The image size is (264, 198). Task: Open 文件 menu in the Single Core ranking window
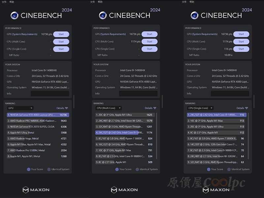pyautogui.click(x=184, y=2)
